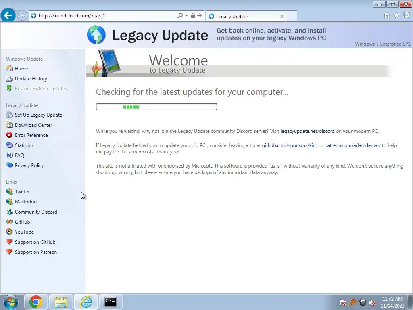Screen dimensions: 413x310
Task: Click the Mastodon globe icon
Action: (9, 202)
